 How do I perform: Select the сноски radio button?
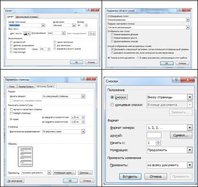click(112, 97)
